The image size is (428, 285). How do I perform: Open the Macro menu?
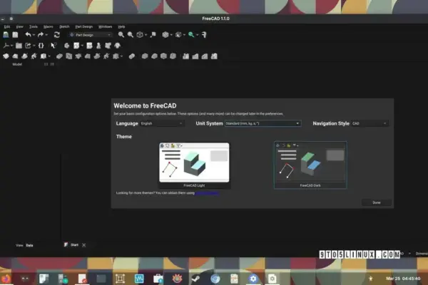tap(49, 27)
